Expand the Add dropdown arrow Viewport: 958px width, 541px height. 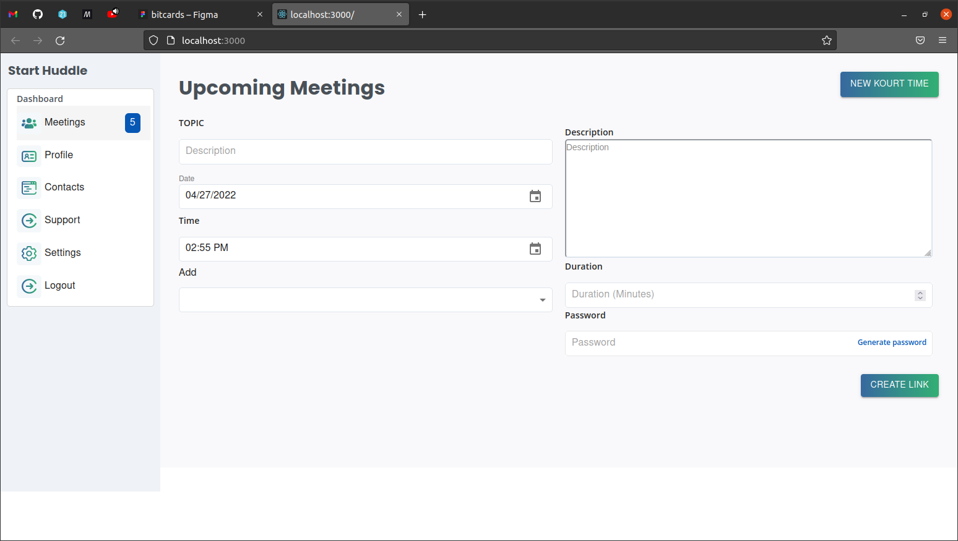coord(542,300)
